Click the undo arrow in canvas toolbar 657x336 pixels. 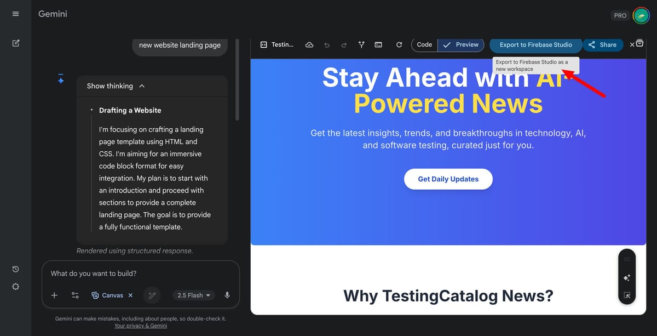(x=327, y=45)
